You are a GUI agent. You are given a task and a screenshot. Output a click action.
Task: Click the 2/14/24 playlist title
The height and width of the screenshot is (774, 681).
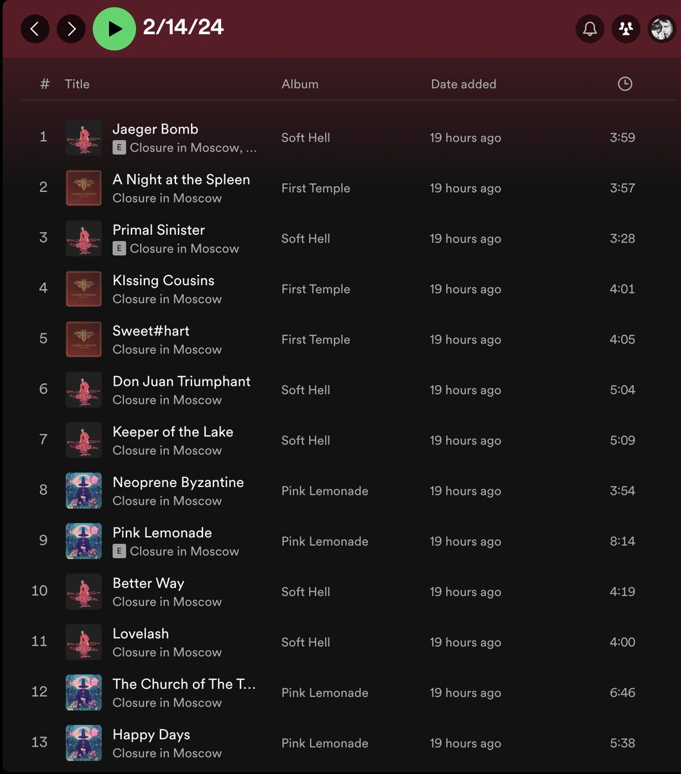click(183, 27)
